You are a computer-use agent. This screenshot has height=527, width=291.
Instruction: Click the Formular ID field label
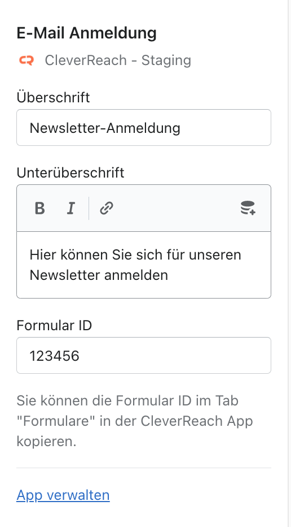tap(54, 325)
